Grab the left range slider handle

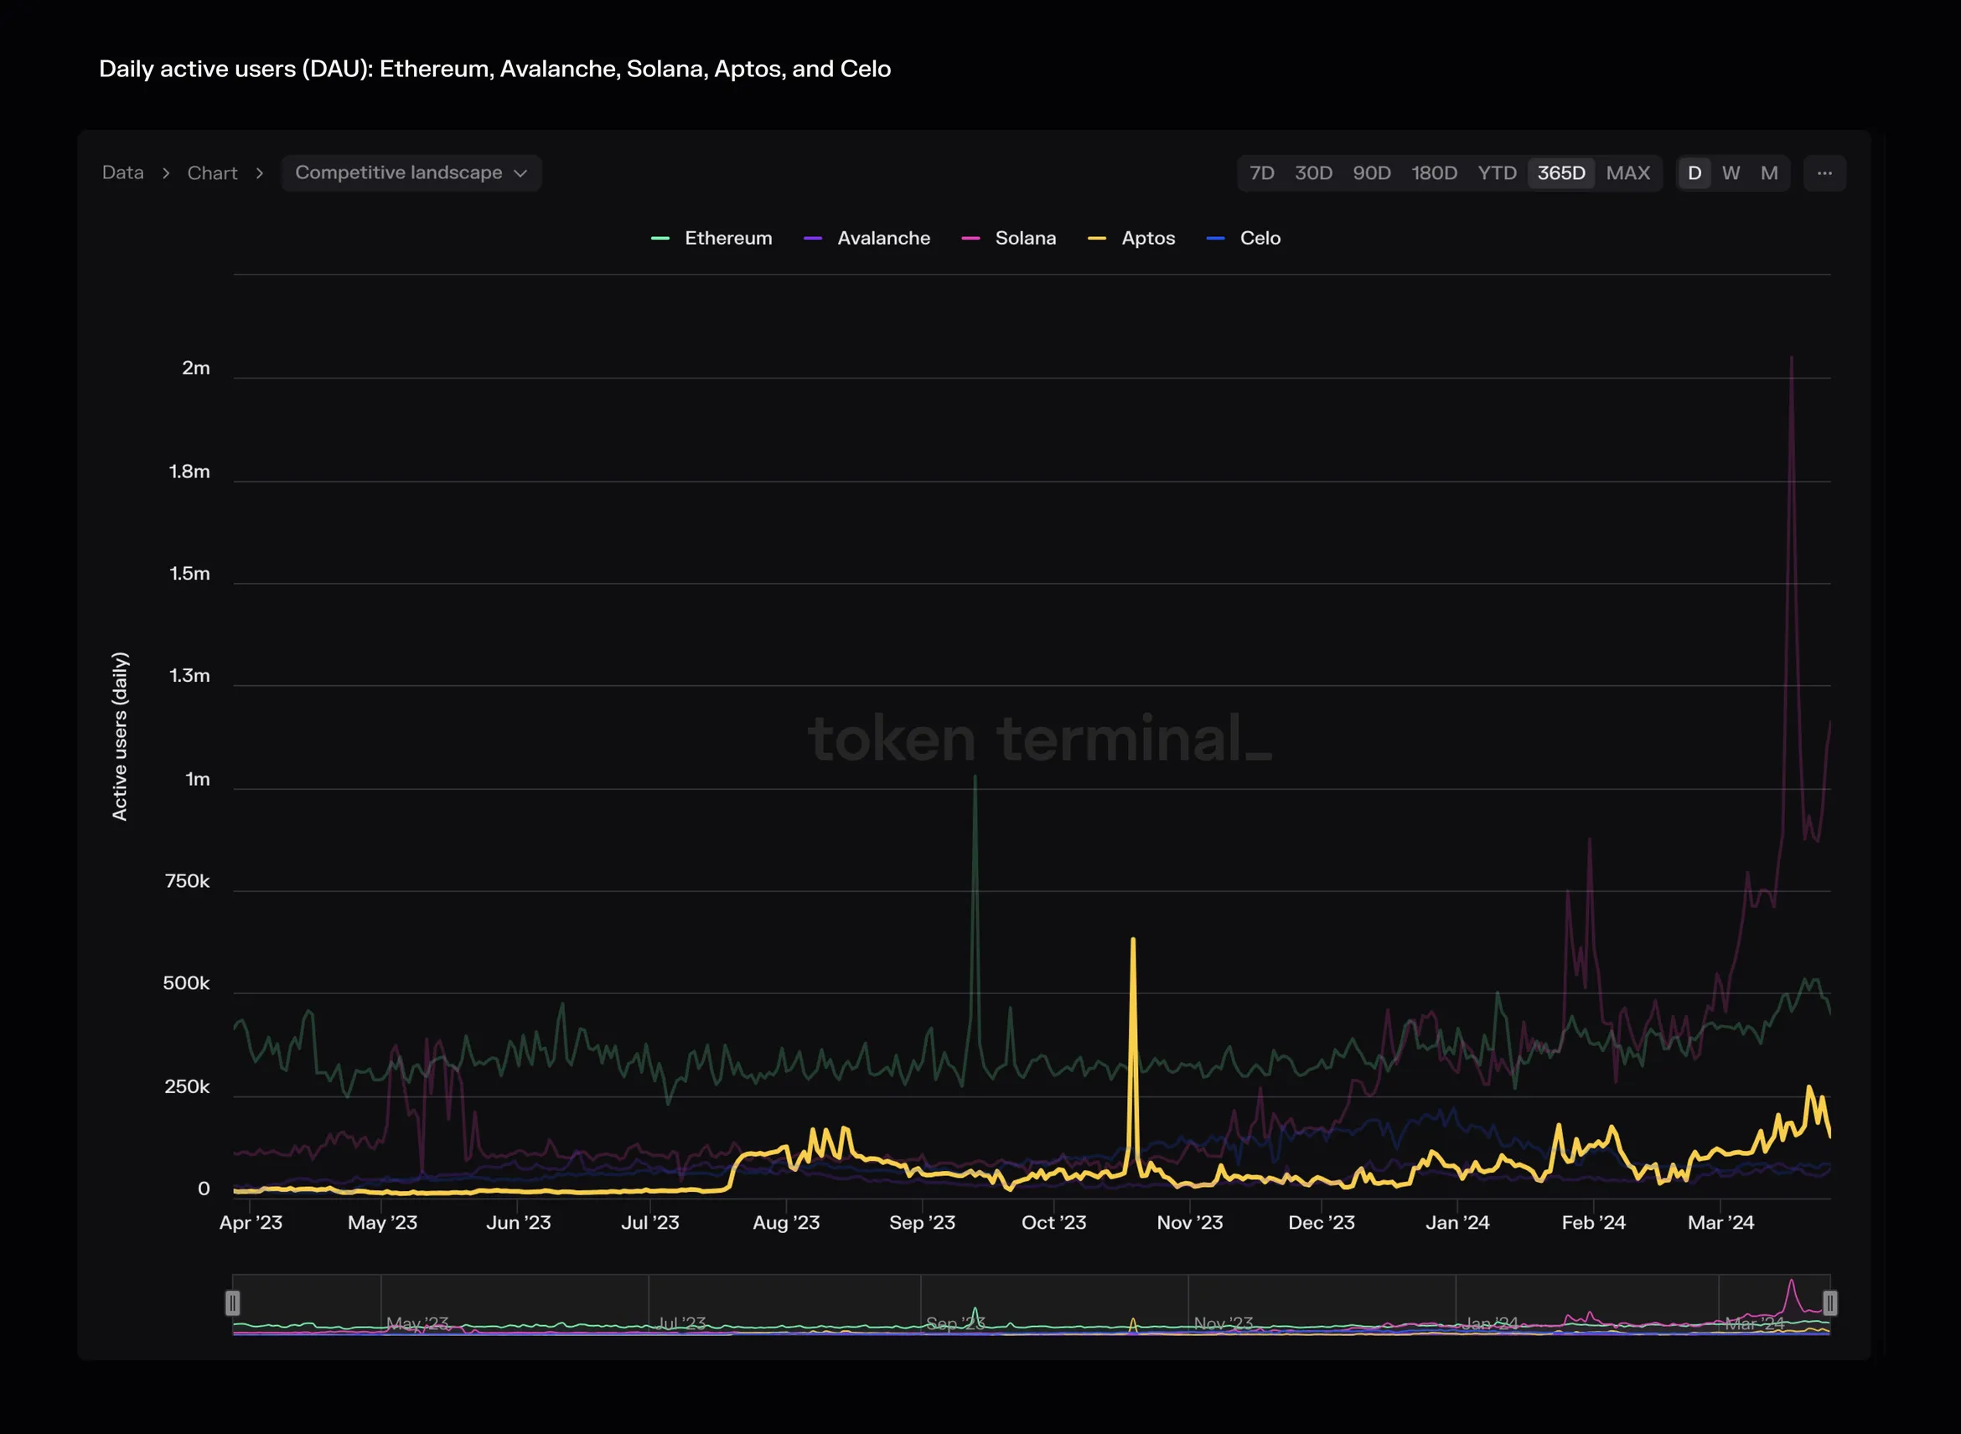click(x=232, y=1303)
